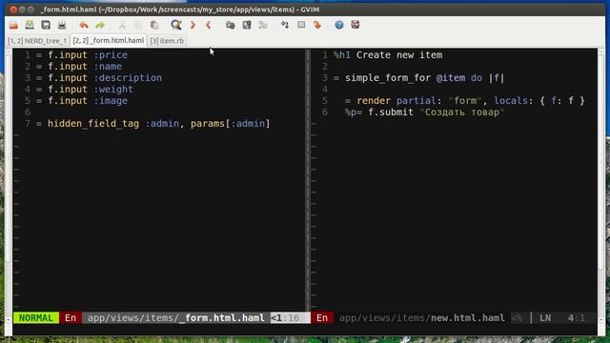
Task: Click the green Redo arrow icon
Action: click(x=100, y=26)
